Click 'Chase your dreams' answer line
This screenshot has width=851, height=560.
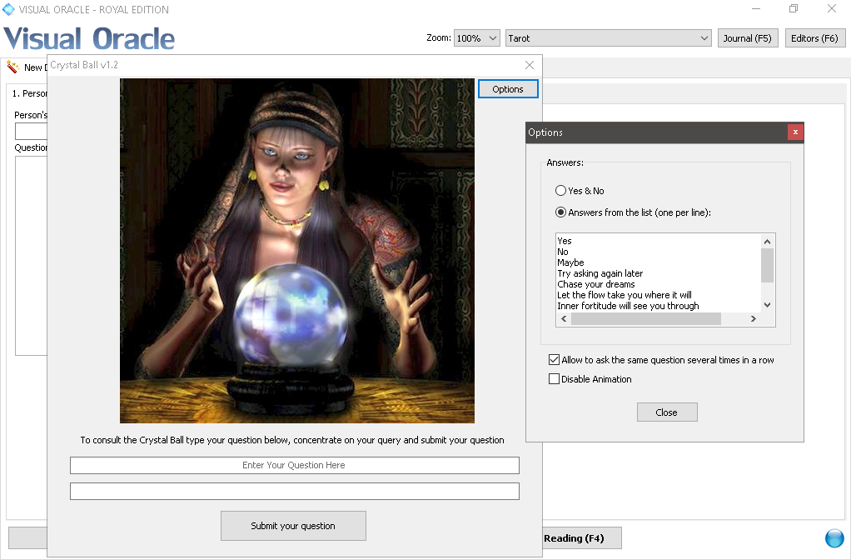coord(596,284)
